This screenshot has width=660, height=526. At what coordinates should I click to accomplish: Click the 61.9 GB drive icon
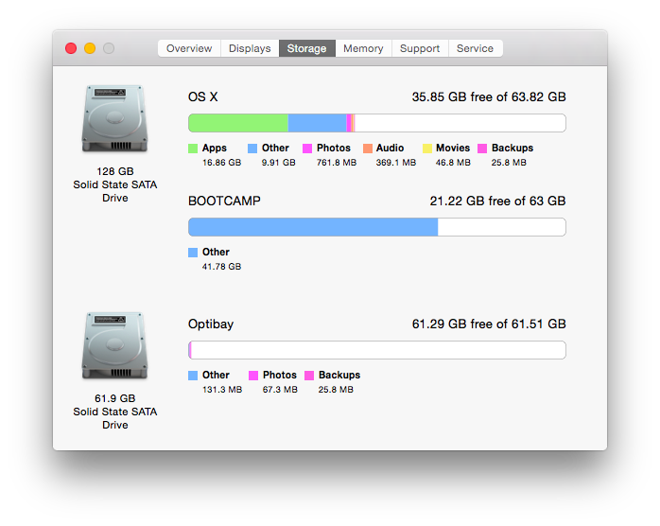pos(115,345)
